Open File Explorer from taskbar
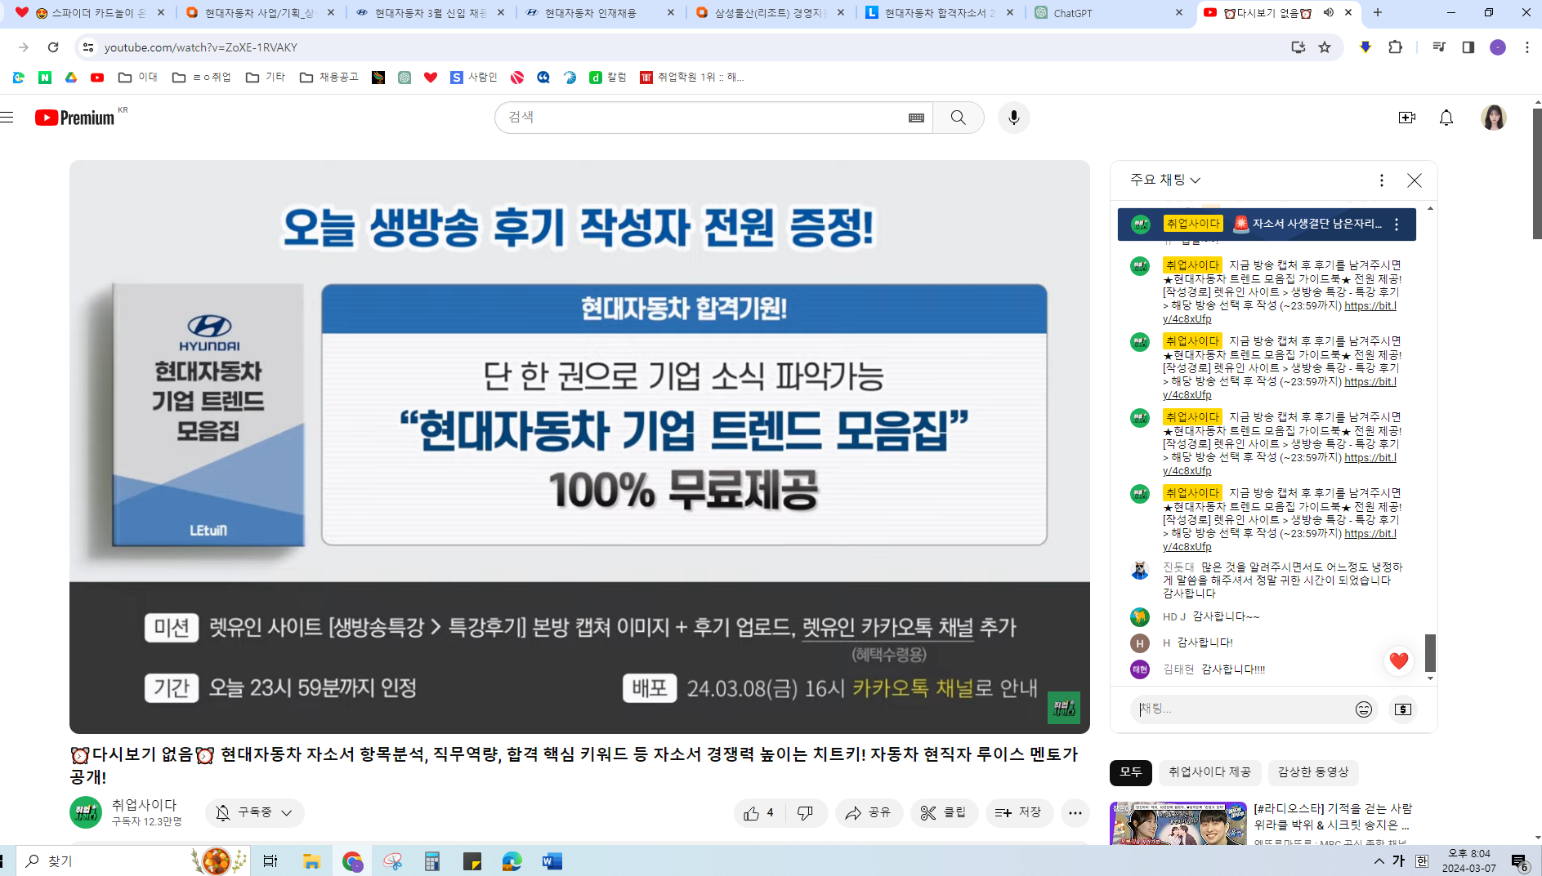The height and width of the screenshot is (876, 1542). click(x=311, y=861)
